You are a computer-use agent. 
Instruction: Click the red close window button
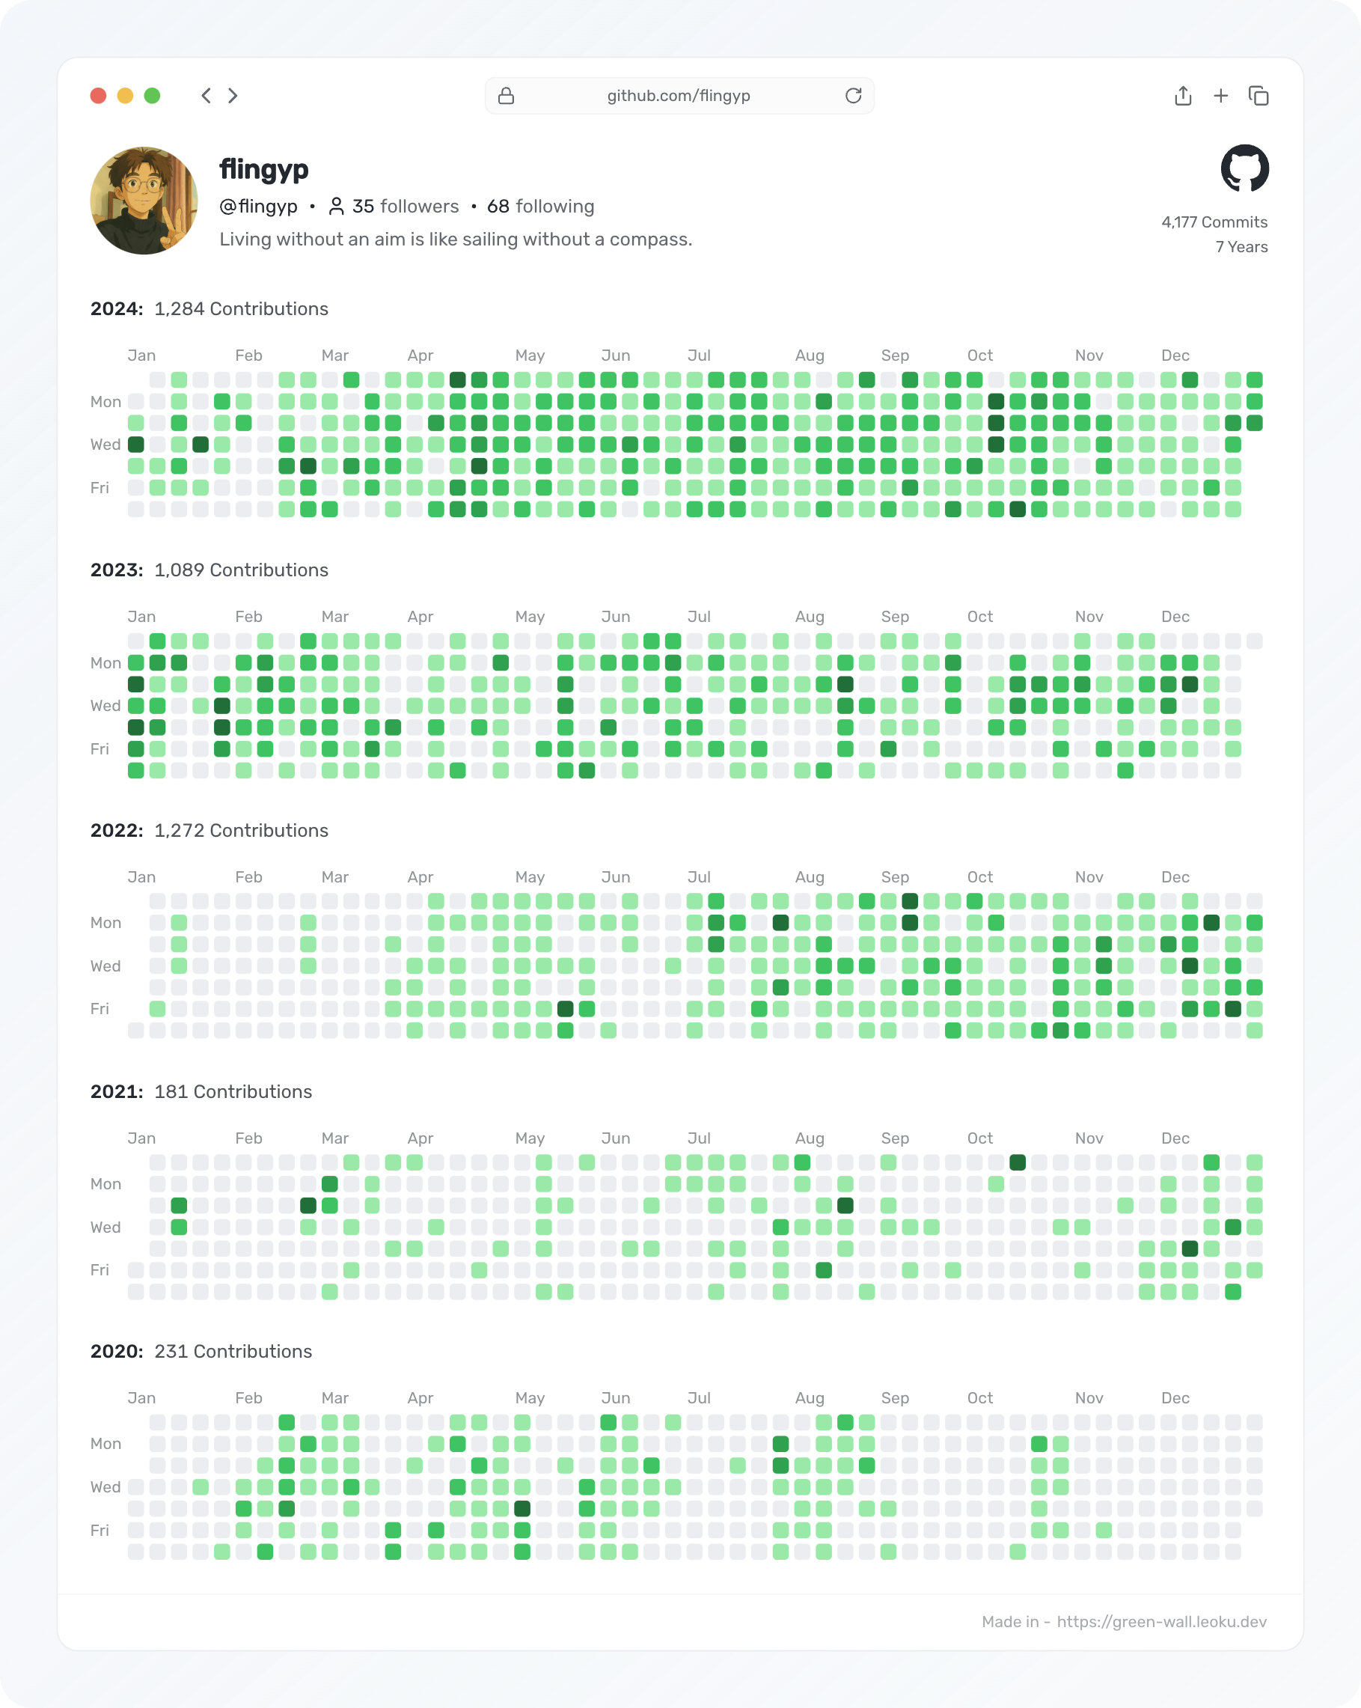point(98,96)
